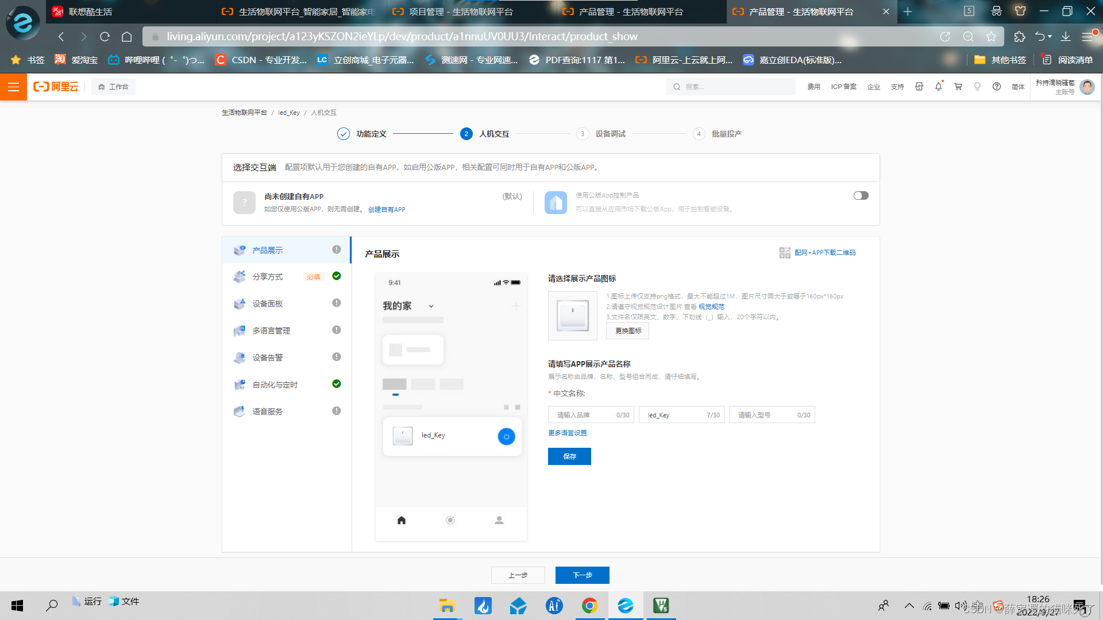
Task: Go to step 3 设备调试
Action: pyautogui.click(x=610, y=134)
